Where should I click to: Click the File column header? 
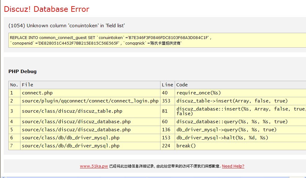[28, 85]
